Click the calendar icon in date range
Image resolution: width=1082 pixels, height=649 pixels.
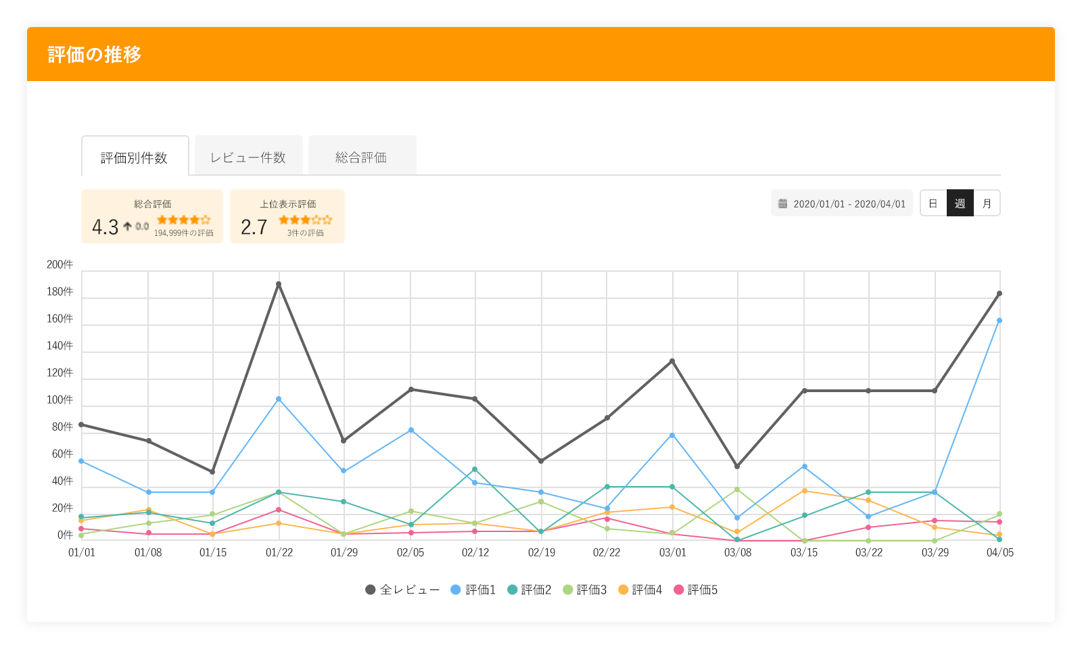click(782, 203)
